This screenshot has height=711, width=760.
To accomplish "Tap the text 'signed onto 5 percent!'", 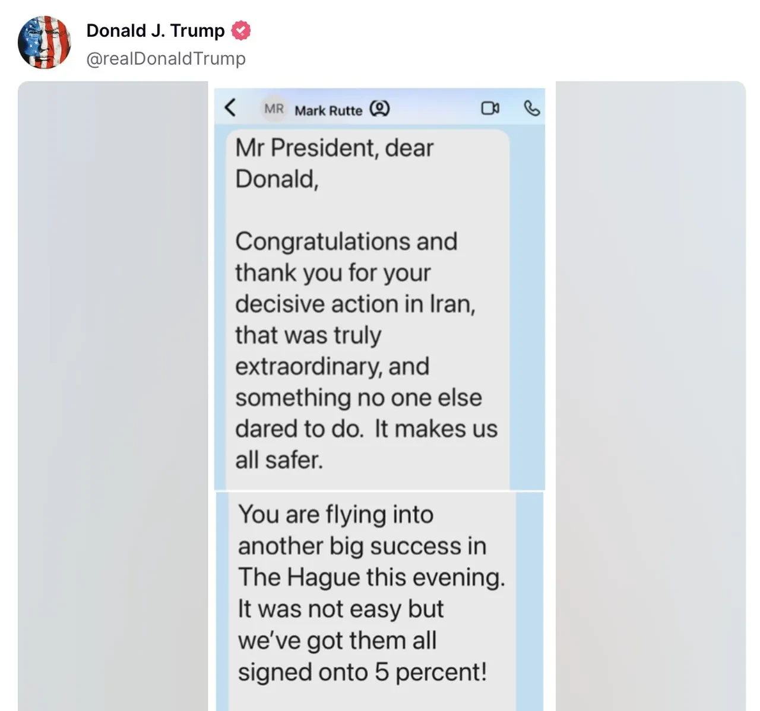I will [362, 672].
